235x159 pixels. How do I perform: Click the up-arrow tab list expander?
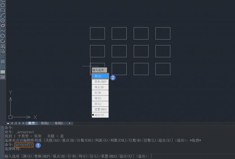(x=8, y=123)
